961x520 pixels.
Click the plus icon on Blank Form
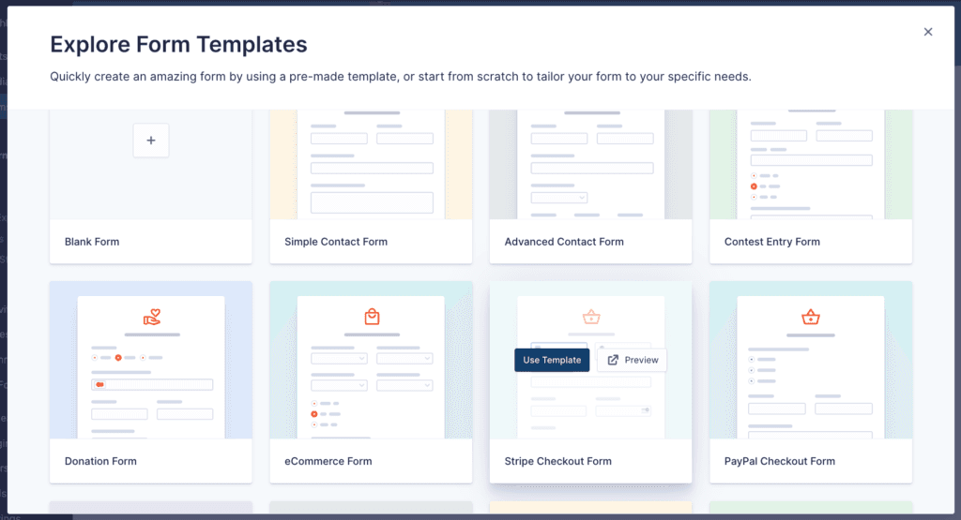151,141
